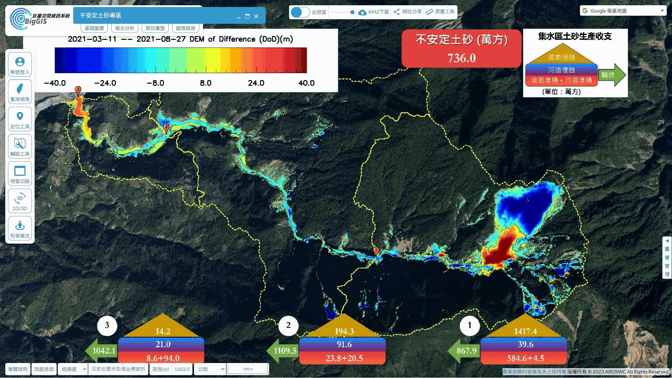Switch to the 模式分析 tab
Screen dimensions: 672x378
point(125,28)
